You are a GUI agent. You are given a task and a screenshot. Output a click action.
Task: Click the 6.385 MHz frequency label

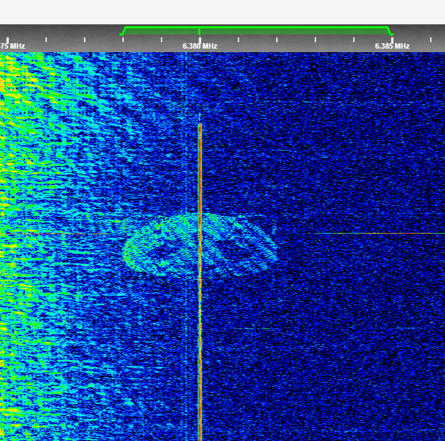[x=392, y=46]
